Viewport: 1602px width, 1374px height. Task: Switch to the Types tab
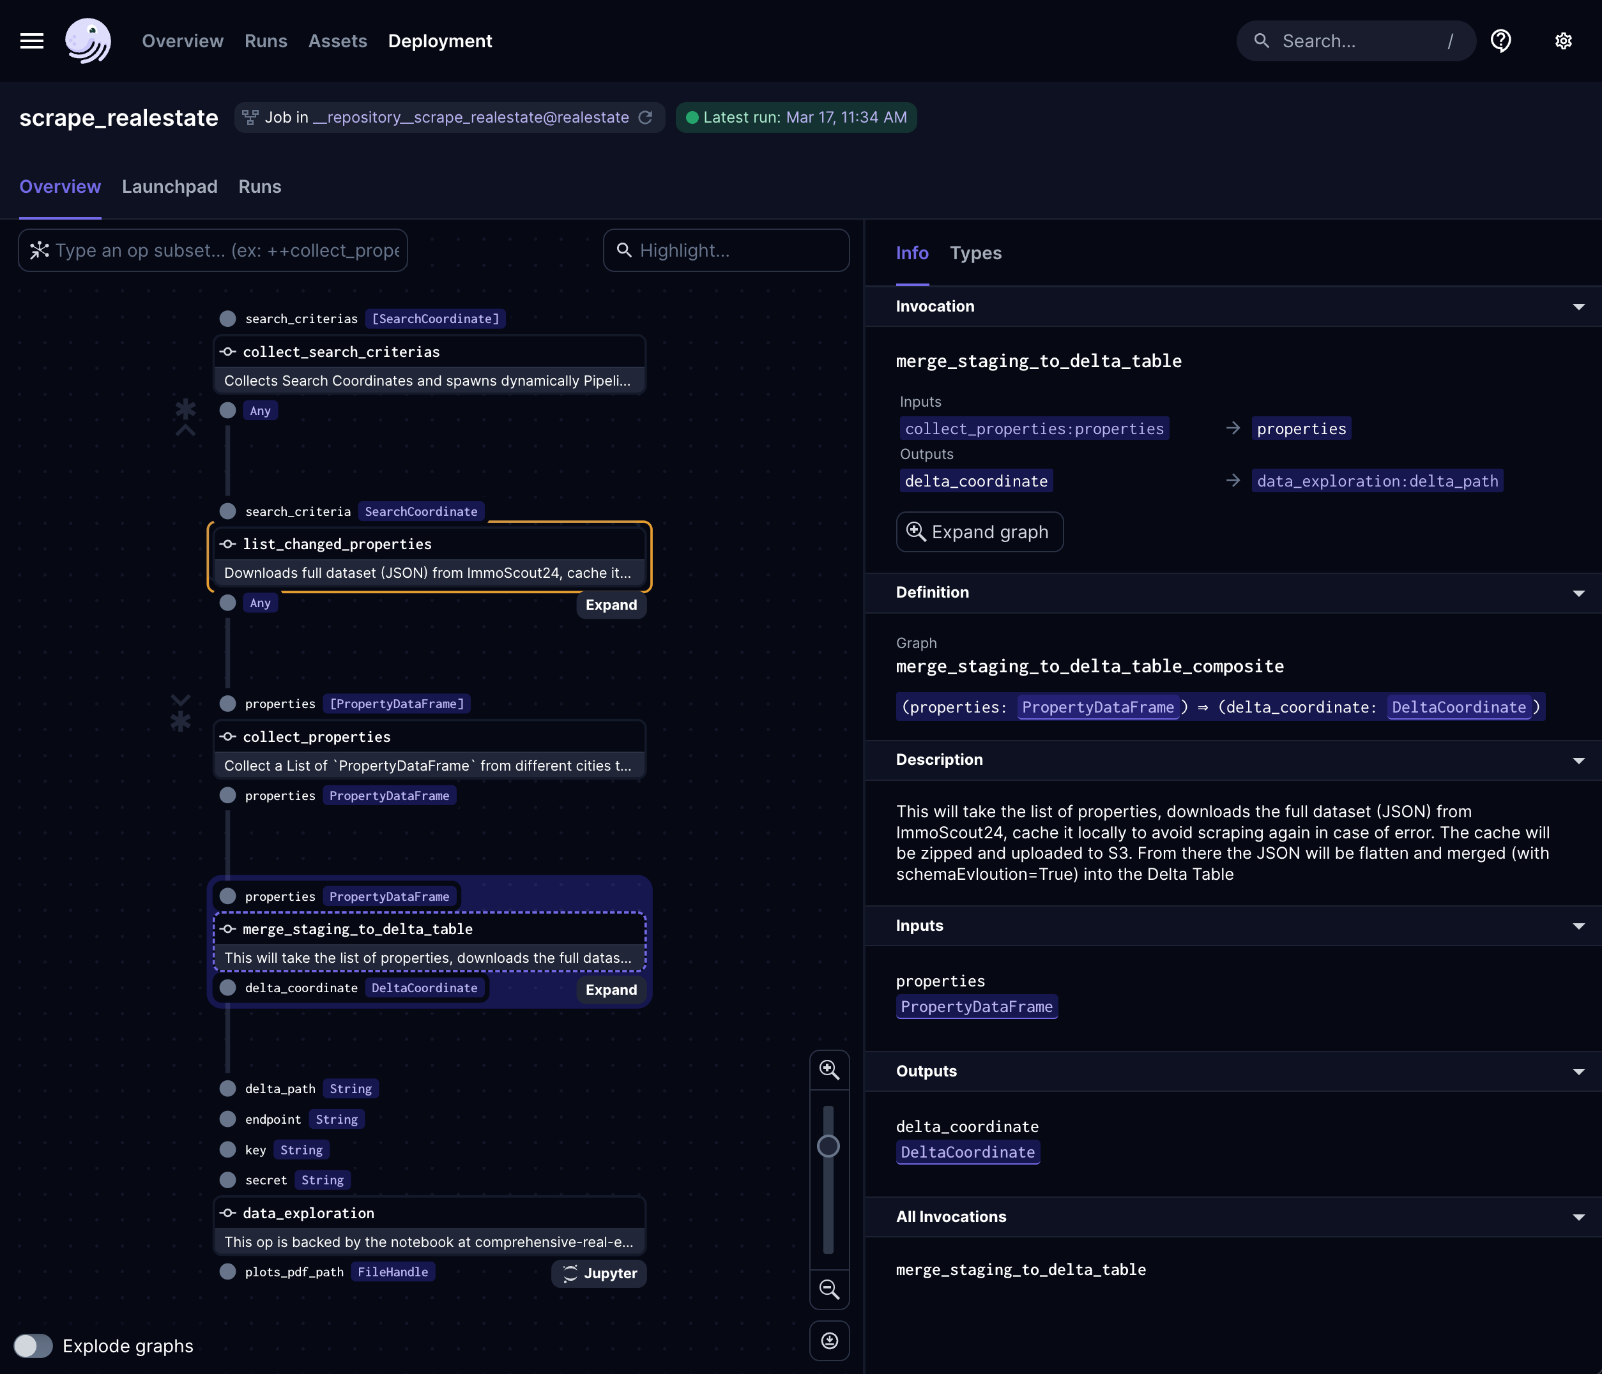click(x=975, y=253)
